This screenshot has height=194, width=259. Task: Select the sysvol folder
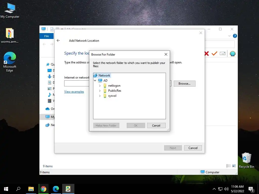112,96
